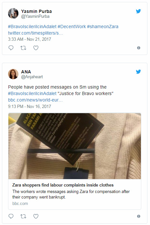Viewport: 150px width, 225px height.
Task: Open the #shameonZara hashtag
Action: pyautogui.click(x=102, y=27)
